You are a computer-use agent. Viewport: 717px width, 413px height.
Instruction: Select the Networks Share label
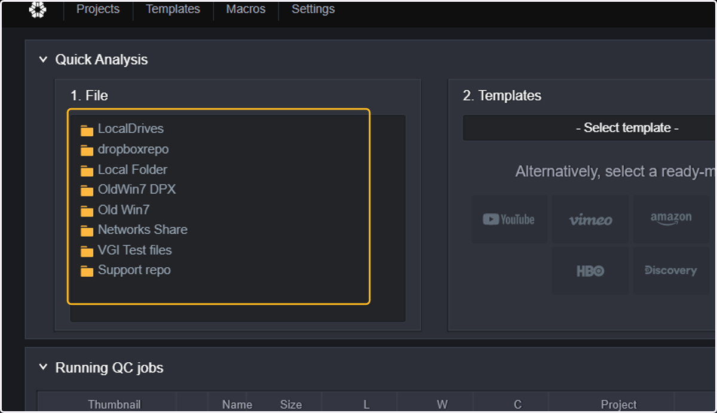point(143,230)
